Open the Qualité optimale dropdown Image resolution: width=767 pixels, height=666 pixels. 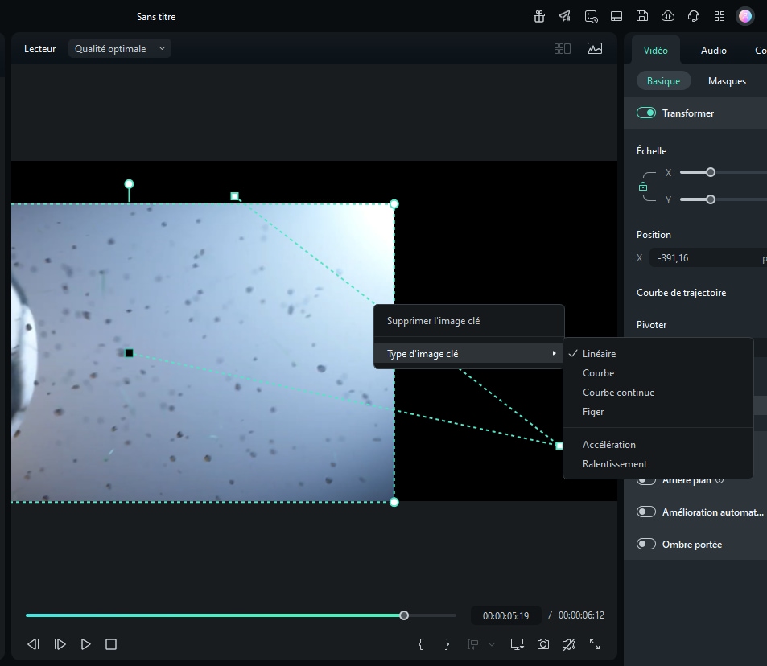coord(120,48)
